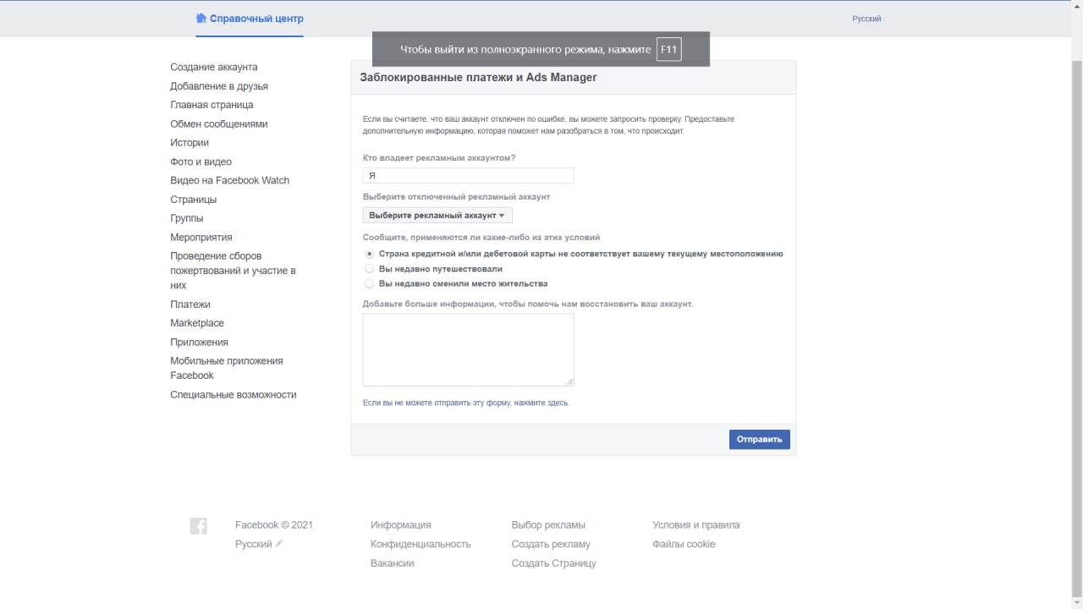Open 'Платежи' help topic

190,304
